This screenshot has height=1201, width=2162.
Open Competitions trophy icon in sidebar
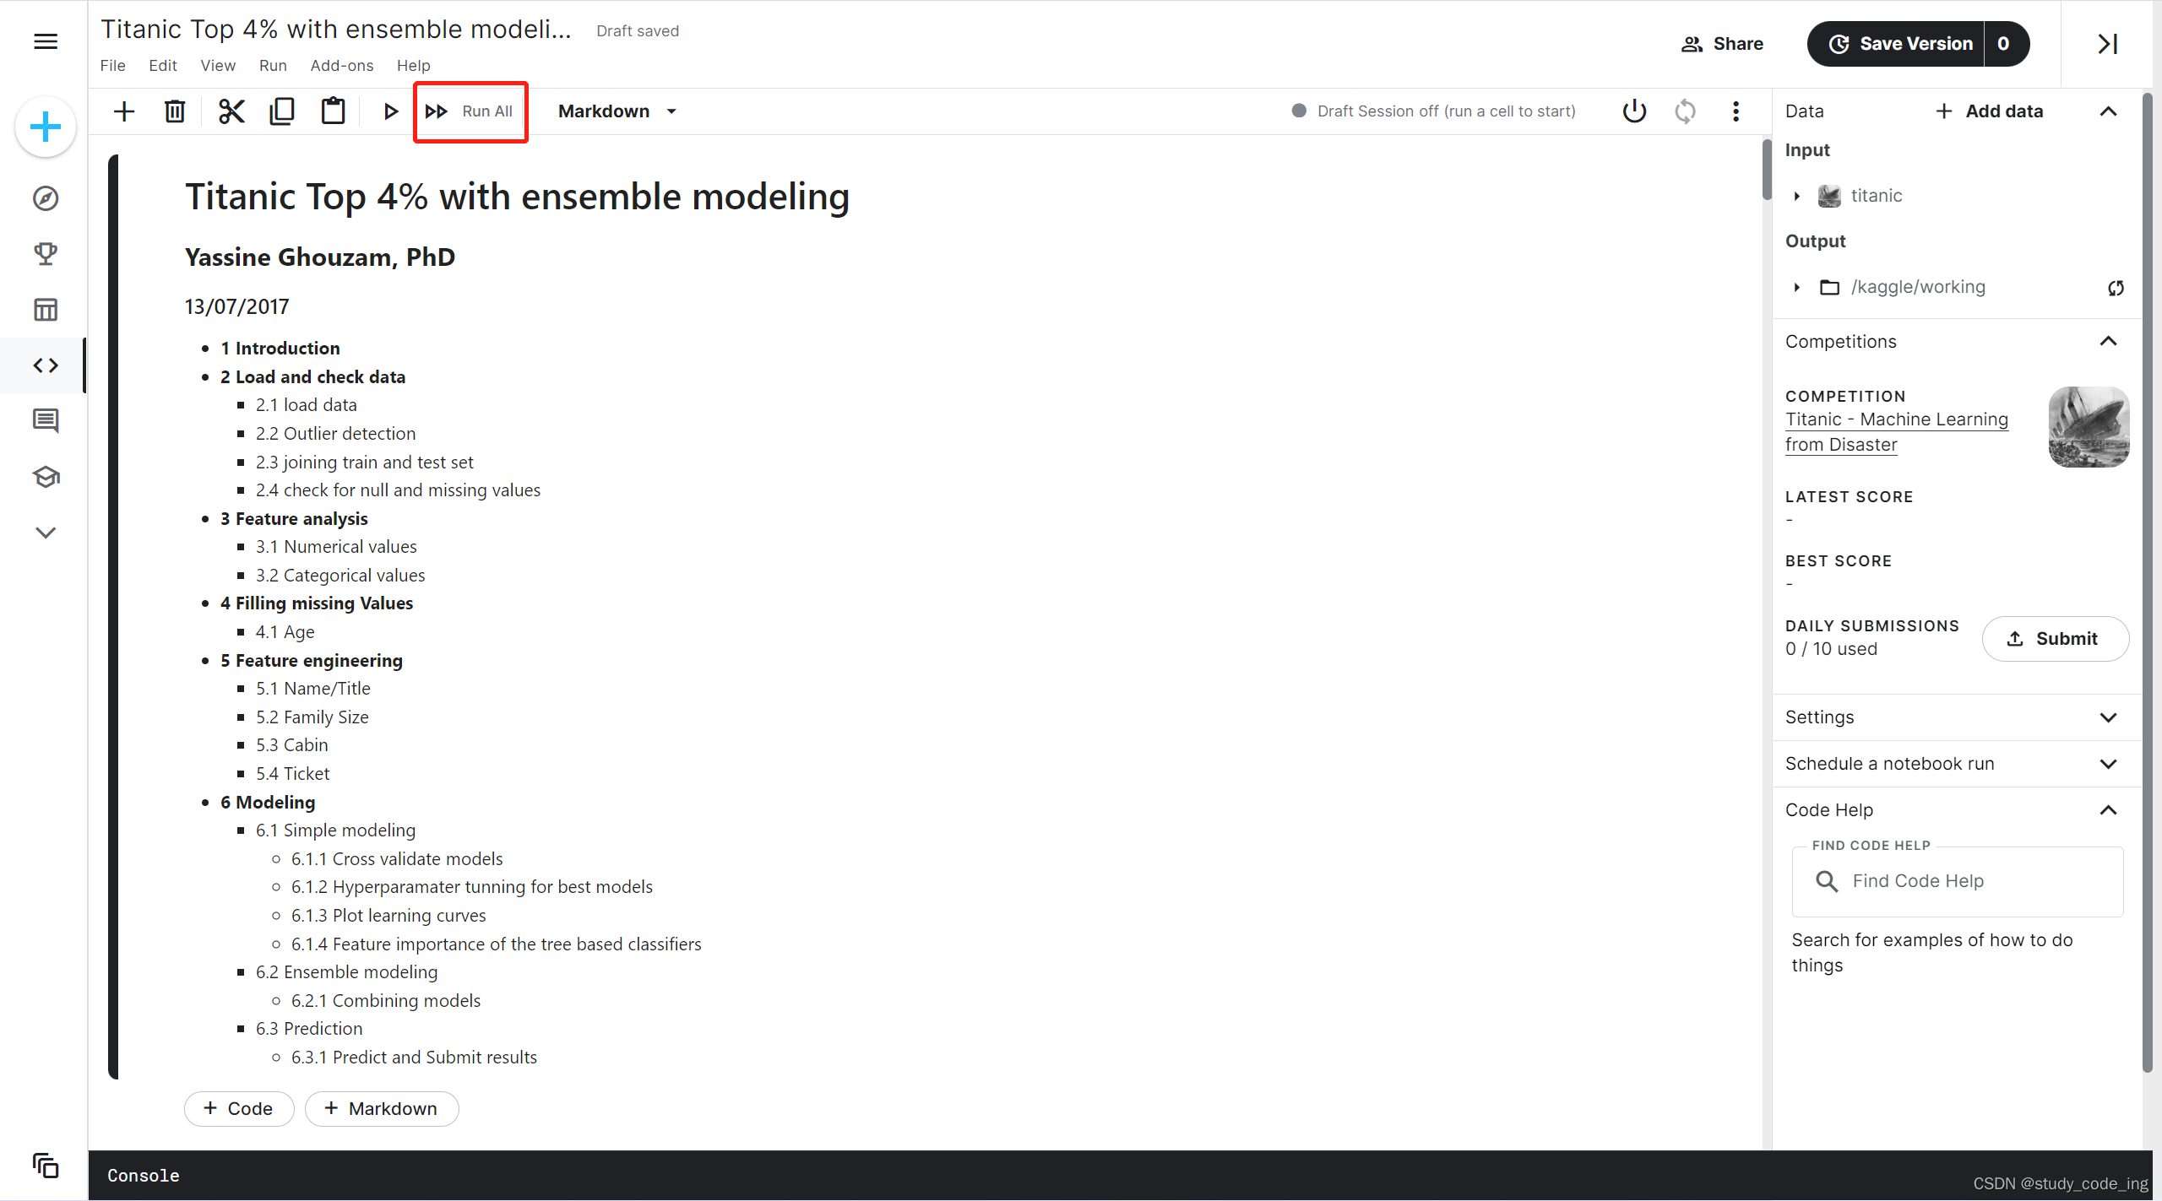pos(46,254)
